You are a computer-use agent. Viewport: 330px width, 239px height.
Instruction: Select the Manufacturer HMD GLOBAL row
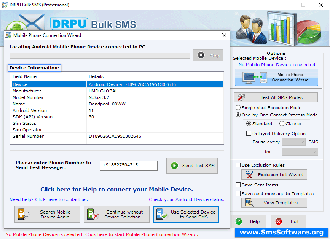tap(118, 91)
